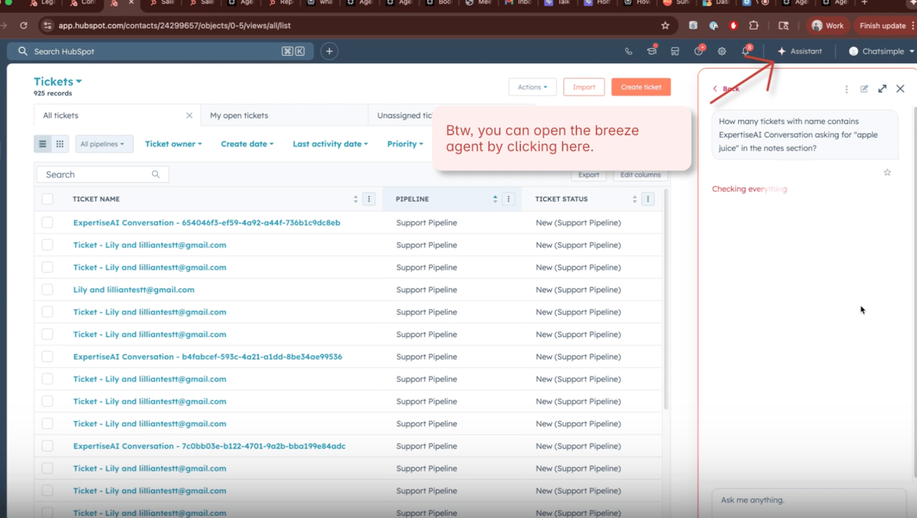Image resolution: width=917 pixels, height=518 pixels.
Task: Switch tickets to board grid view
Action: pyautogui.click(x=60, y=144)
